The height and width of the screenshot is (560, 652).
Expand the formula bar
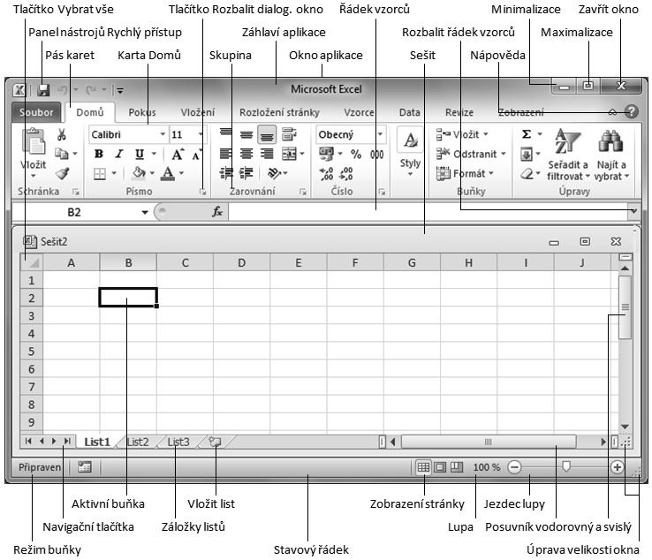coord(633,211)
